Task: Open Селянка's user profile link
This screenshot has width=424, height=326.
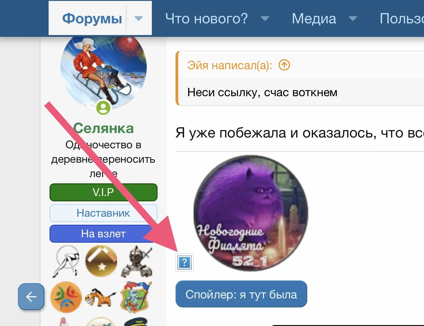Action: (104, 128)
